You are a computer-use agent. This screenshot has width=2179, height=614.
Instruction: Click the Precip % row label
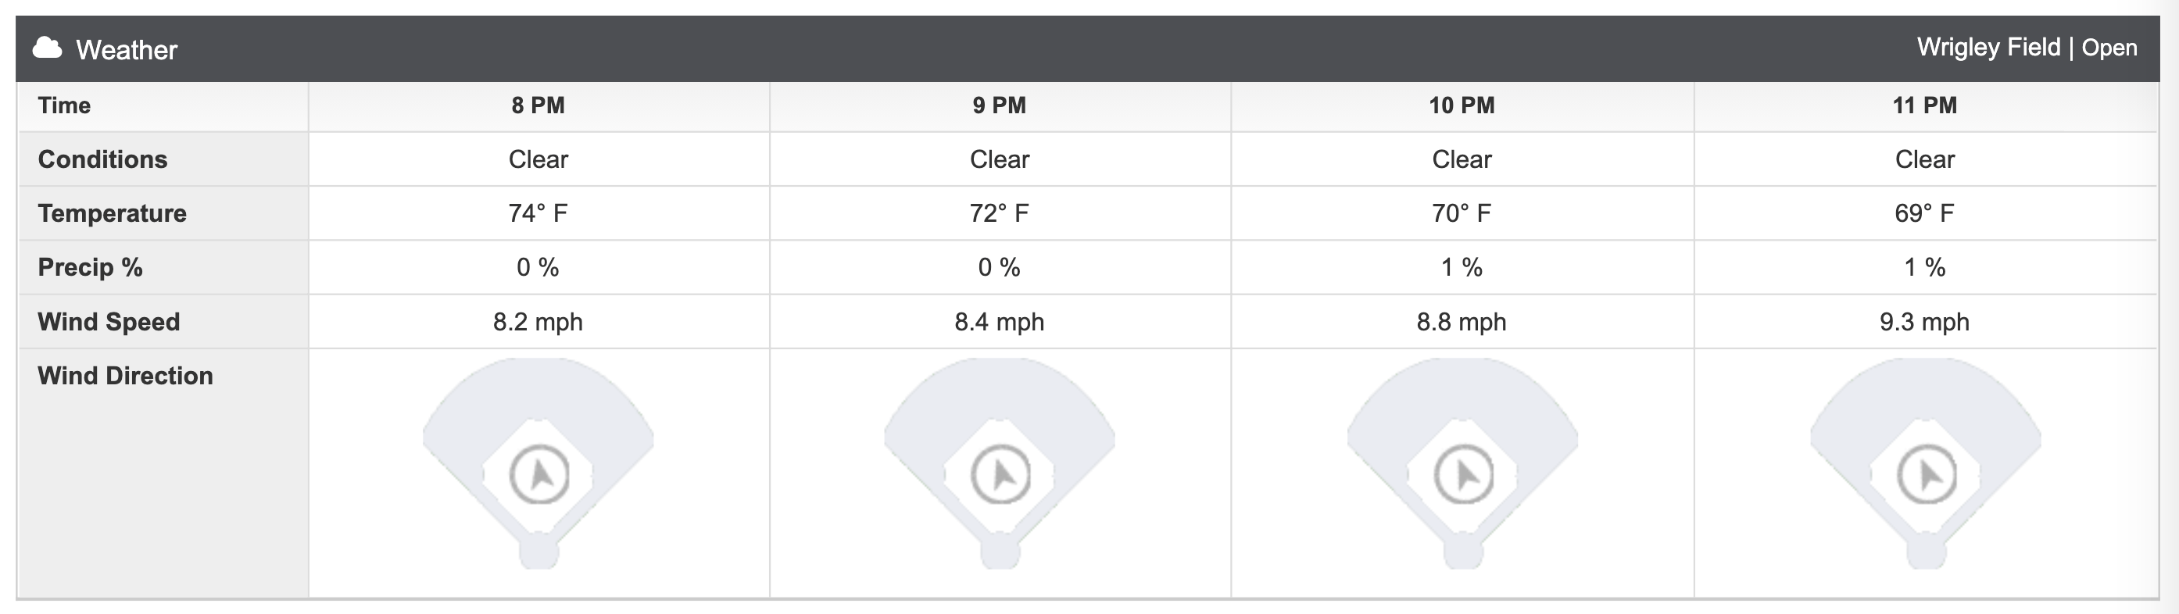click(x=90, y=267)
